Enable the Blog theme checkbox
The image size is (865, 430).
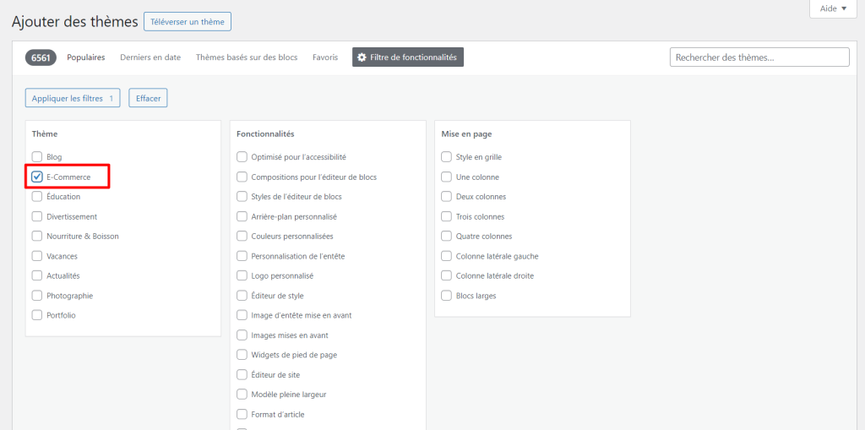coord(37,157)
